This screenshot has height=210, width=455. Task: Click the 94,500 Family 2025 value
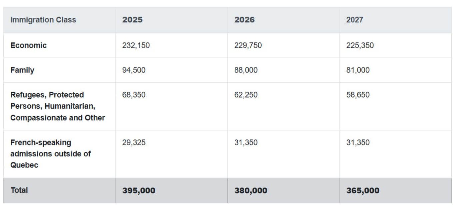(134, 70)
